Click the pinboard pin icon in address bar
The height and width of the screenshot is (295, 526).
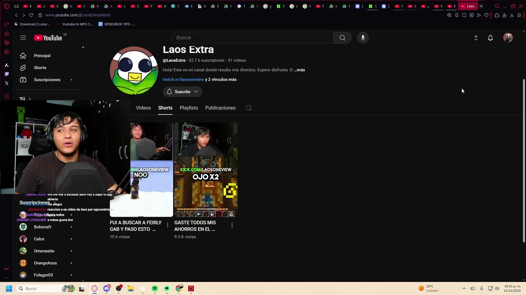click(x=457, y=15)
